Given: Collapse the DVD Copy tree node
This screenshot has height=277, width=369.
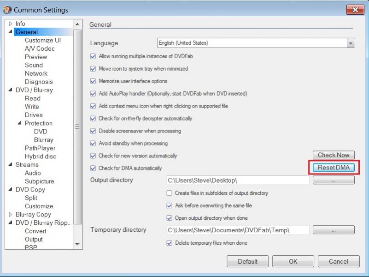Looking at the screenshot, I should [x=10, y=189].
